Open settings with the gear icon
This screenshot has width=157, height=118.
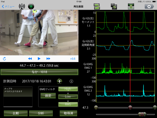point(149,6)
